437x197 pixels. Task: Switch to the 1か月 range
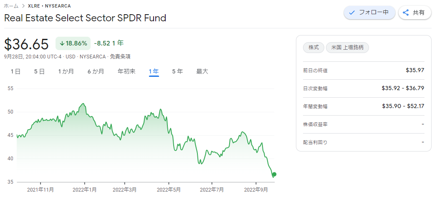point(66,72)
